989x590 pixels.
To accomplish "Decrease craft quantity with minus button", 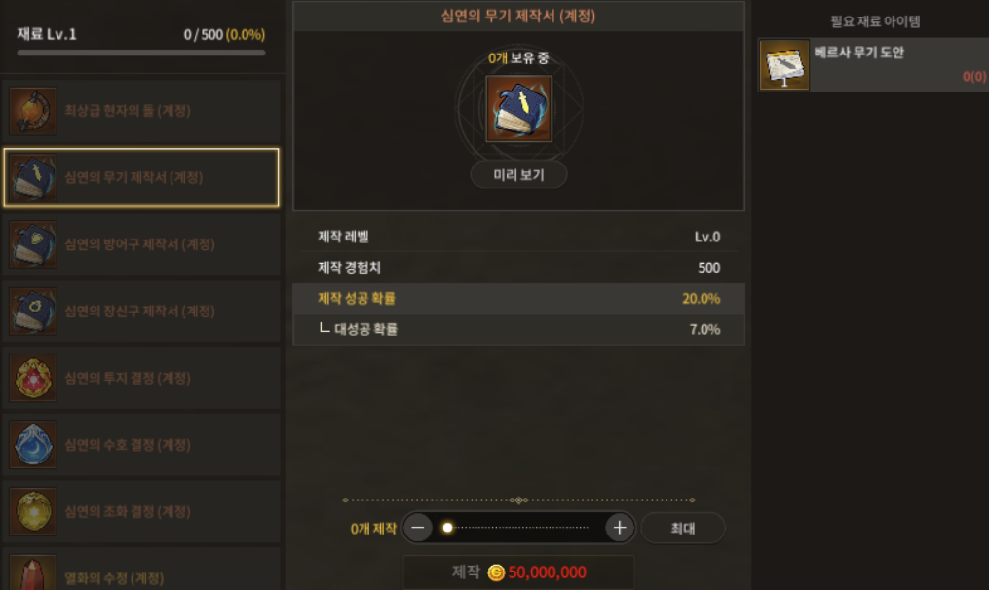I will pyautogui.click(x=418, y=528).
